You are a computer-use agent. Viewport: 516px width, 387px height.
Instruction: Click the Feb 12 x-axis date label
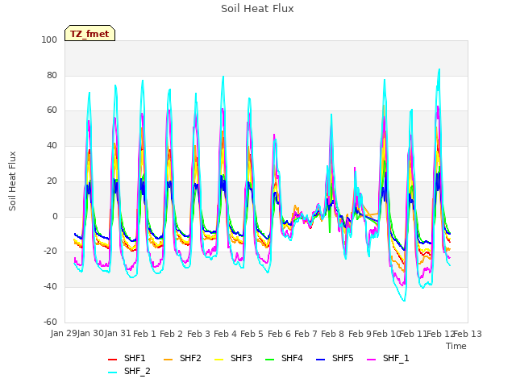click(440, 334)
